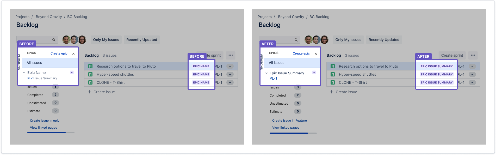Click EPIC NAME label on Hyper-speed shuttles row
The image size is (496, 155).
(201, 74)
